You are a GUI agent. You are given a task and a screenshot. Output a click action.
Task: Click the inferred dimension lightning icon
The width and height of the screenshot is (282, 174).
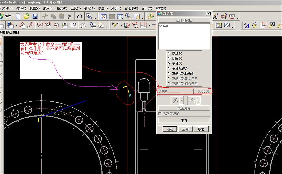(115, 25)
